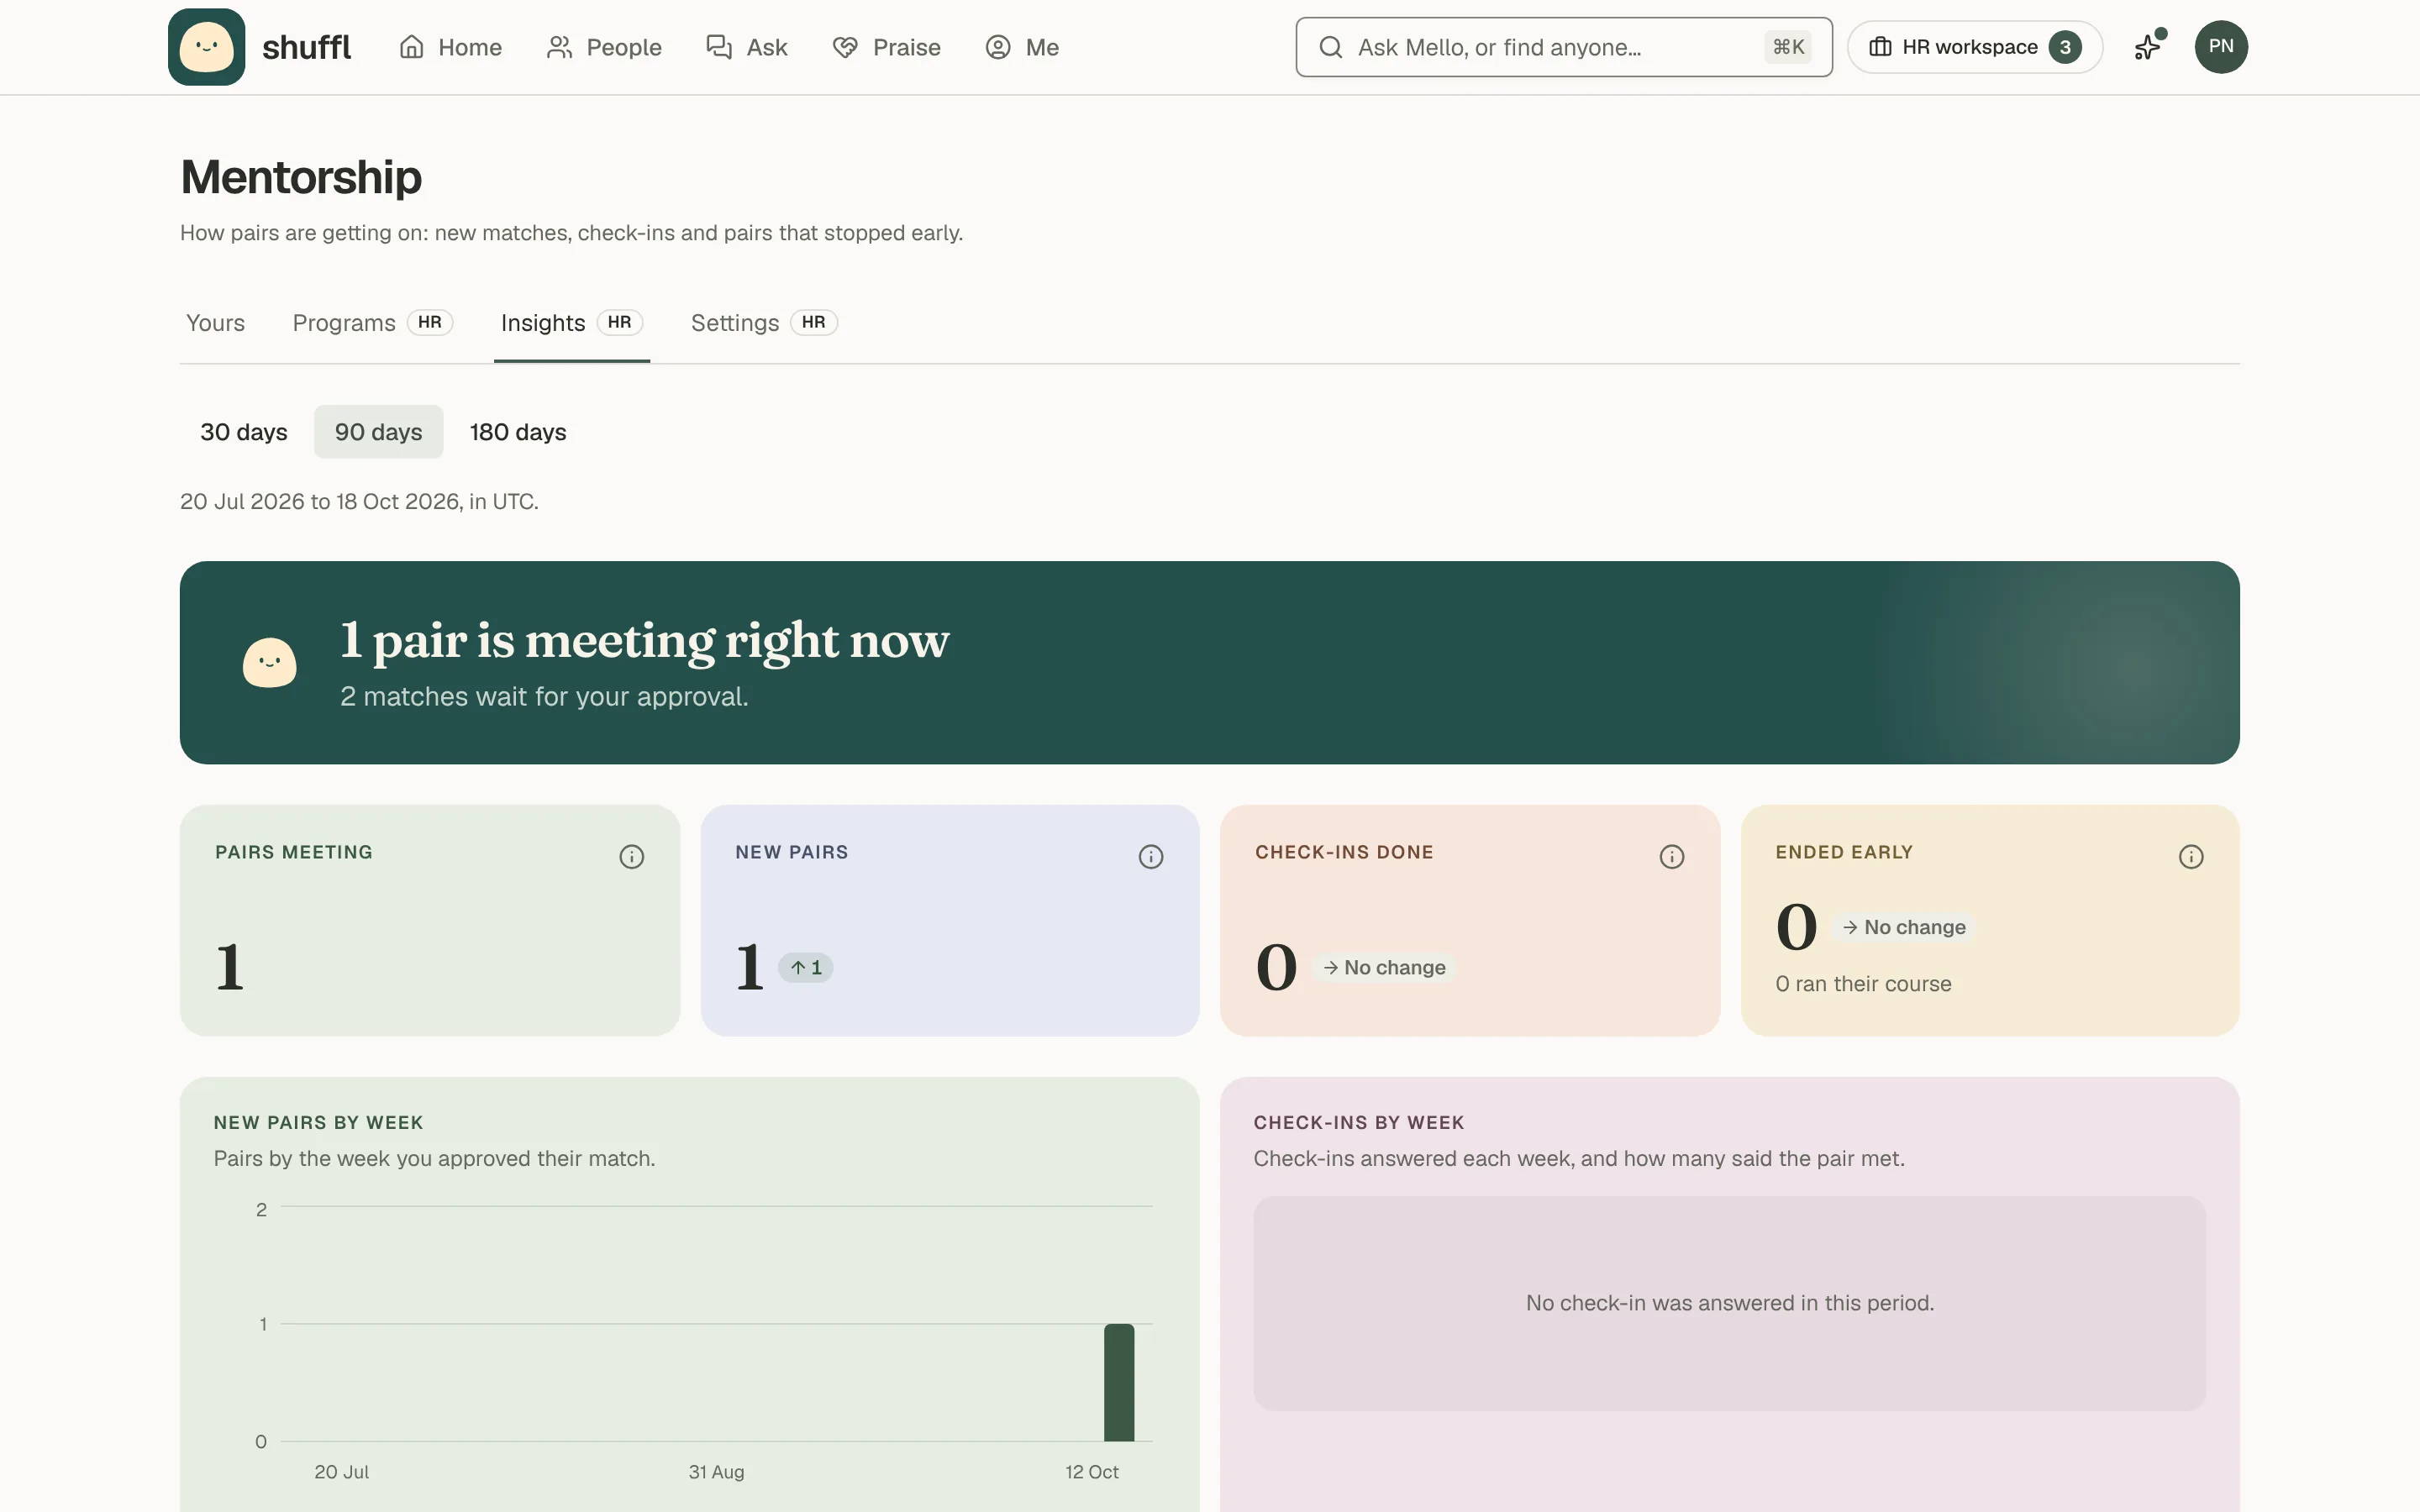Image resolution: width=2420 pixels, height=1512 pixels.
Task: Open the sparkle notifications icon
Action: pyautogui.click(x=2148, y=47)
